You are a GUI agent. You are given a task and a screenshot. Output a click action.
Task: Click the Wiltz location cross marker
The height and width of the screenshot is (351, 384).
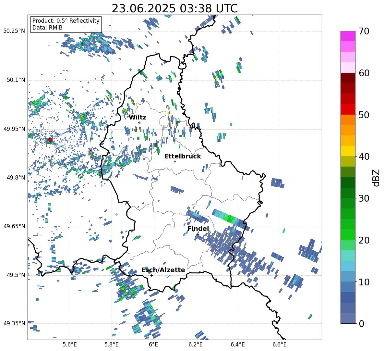pyautogui.click(x=139, y=123)
